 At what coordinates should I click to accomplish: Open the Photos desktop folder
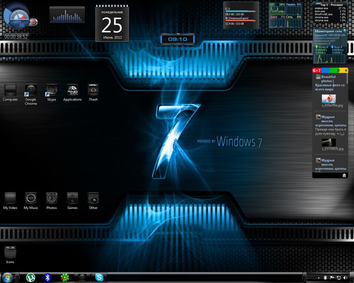point(52,199)
